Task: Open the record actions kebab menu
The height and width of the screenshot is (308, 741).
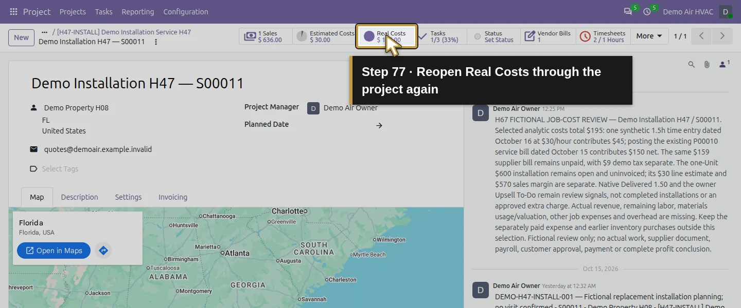Action: click(x=156, y=42)
